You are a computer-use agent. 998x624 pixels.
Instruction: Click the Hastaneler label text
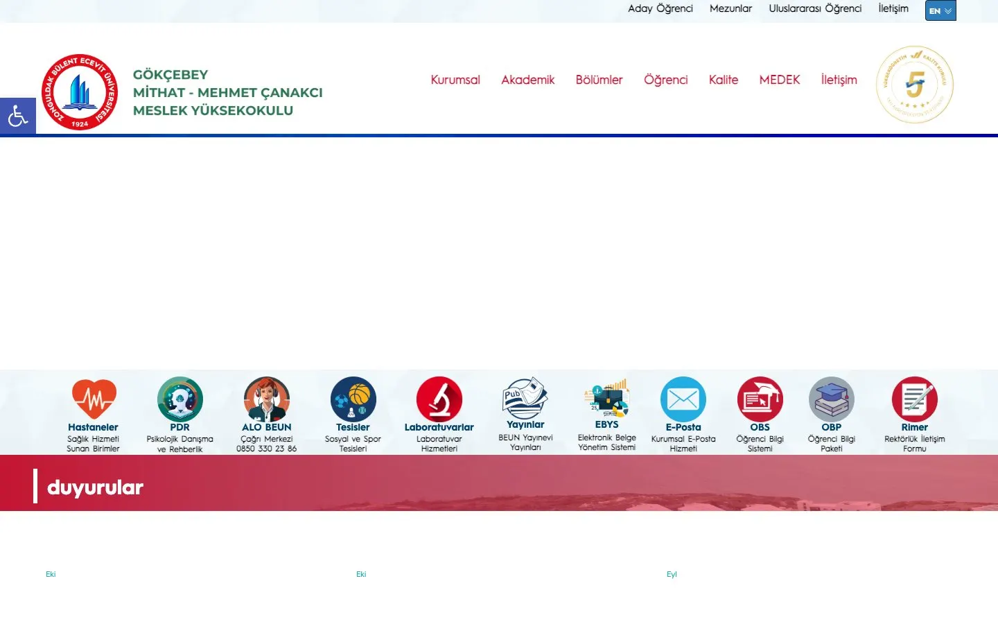coord(93,427)
